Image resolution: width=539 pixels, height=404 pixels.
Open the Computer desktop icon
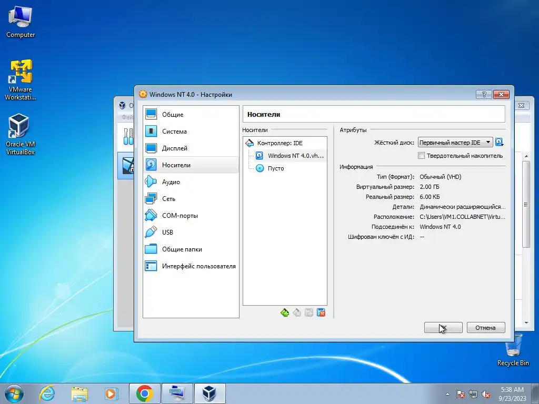click(21, 22)
